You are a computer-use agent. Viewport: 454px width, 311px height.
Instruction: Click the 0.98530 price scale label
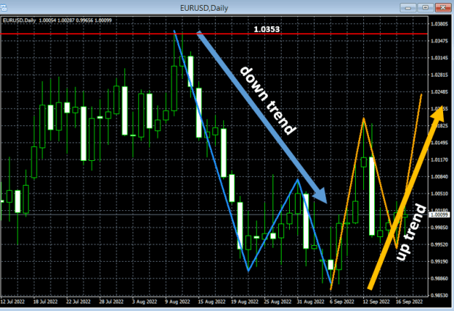click(x=439, y=296)
